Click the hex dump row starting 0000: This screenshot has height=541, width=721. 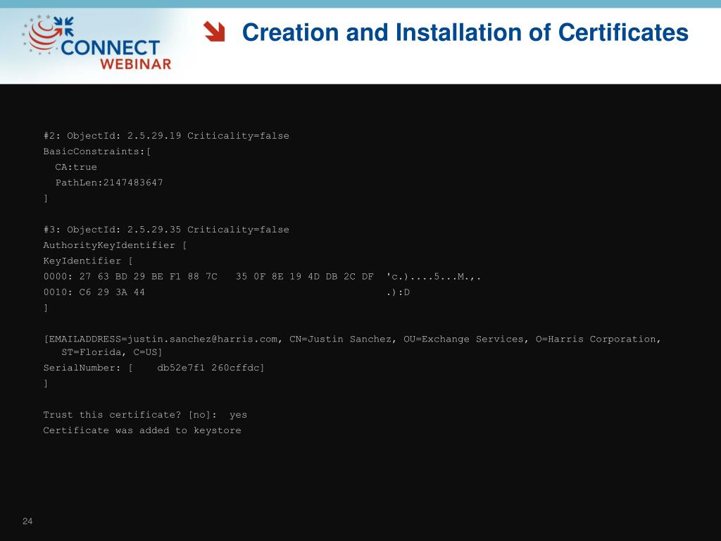tap(262, 276)
